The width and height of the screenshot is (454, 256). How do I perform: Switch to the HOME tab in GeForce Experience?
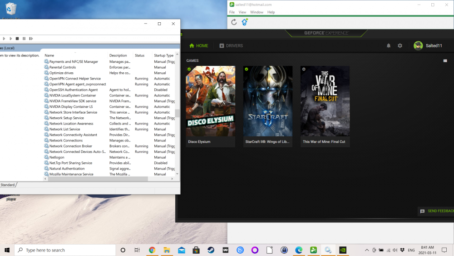coord(199,46)
